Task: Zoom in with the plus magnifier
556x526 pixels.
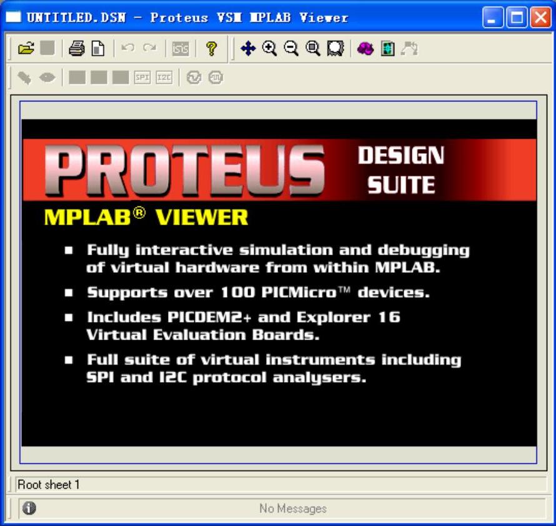Action: pos(269,48)
